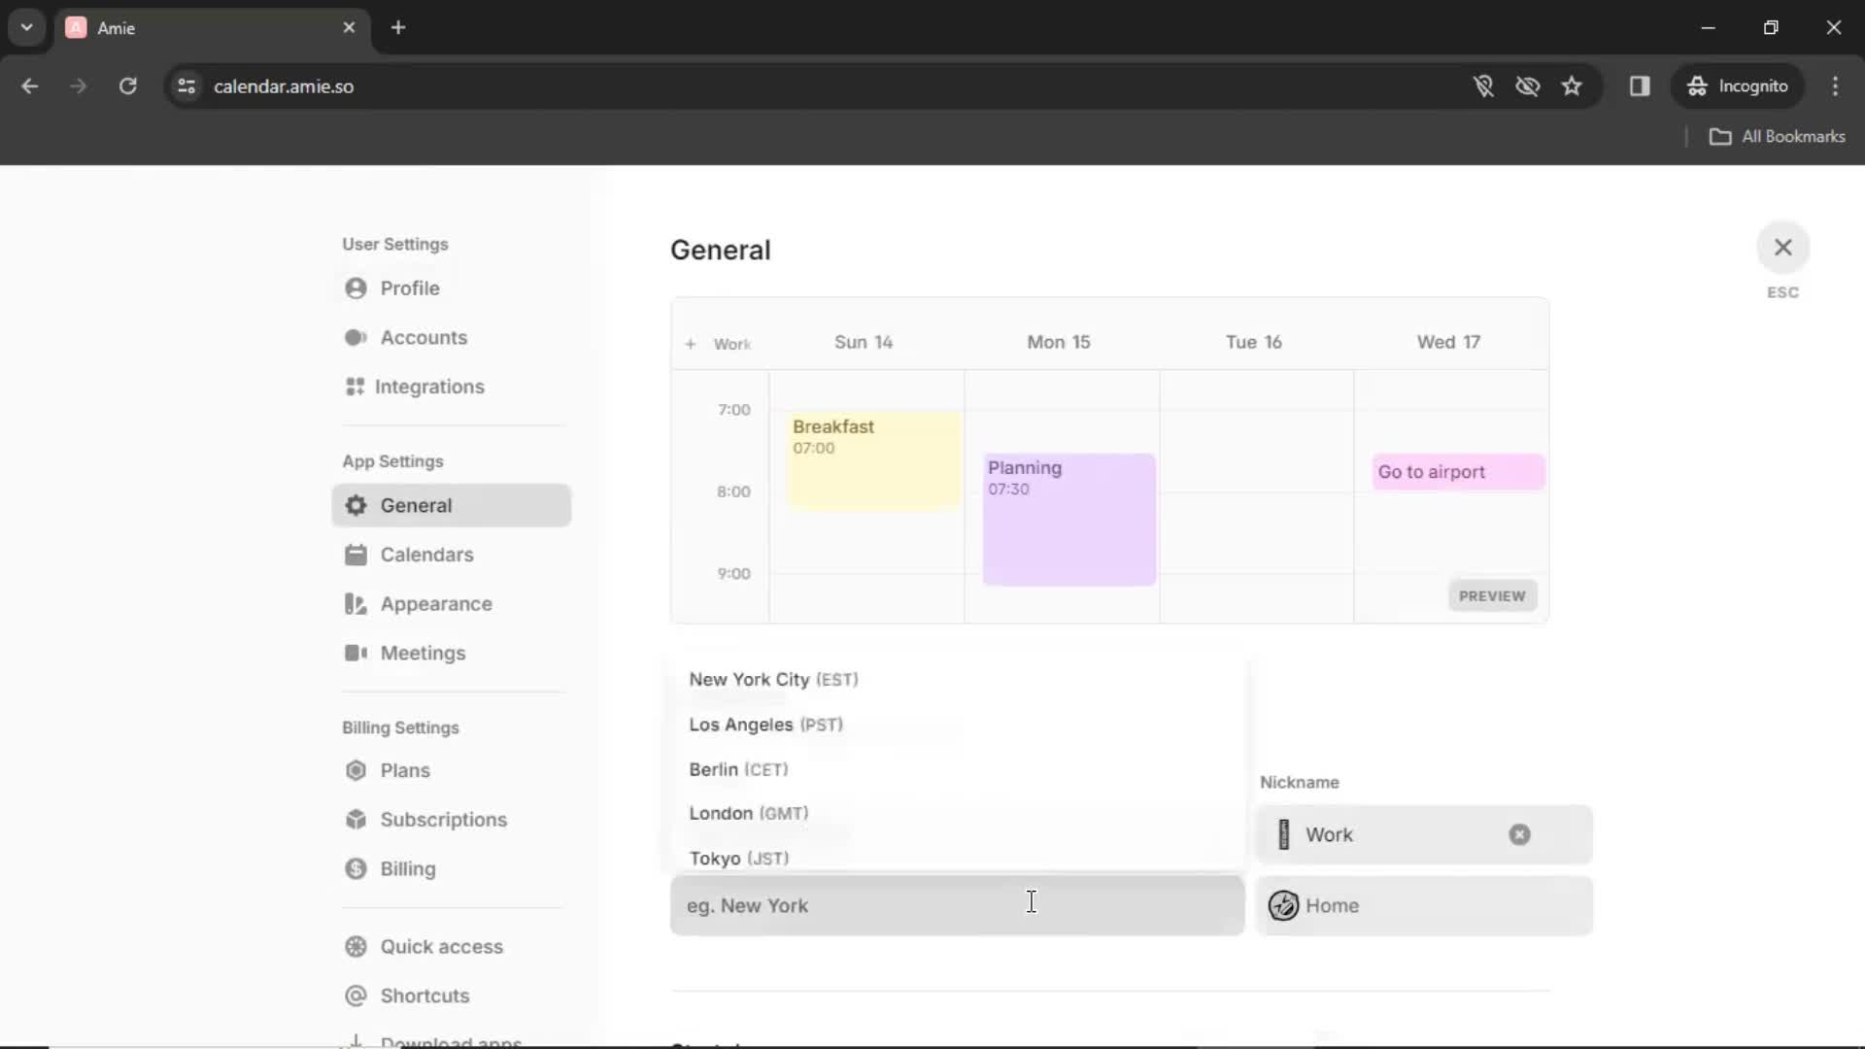
Task: Click Quick access in sidebar
Action: 442,947
